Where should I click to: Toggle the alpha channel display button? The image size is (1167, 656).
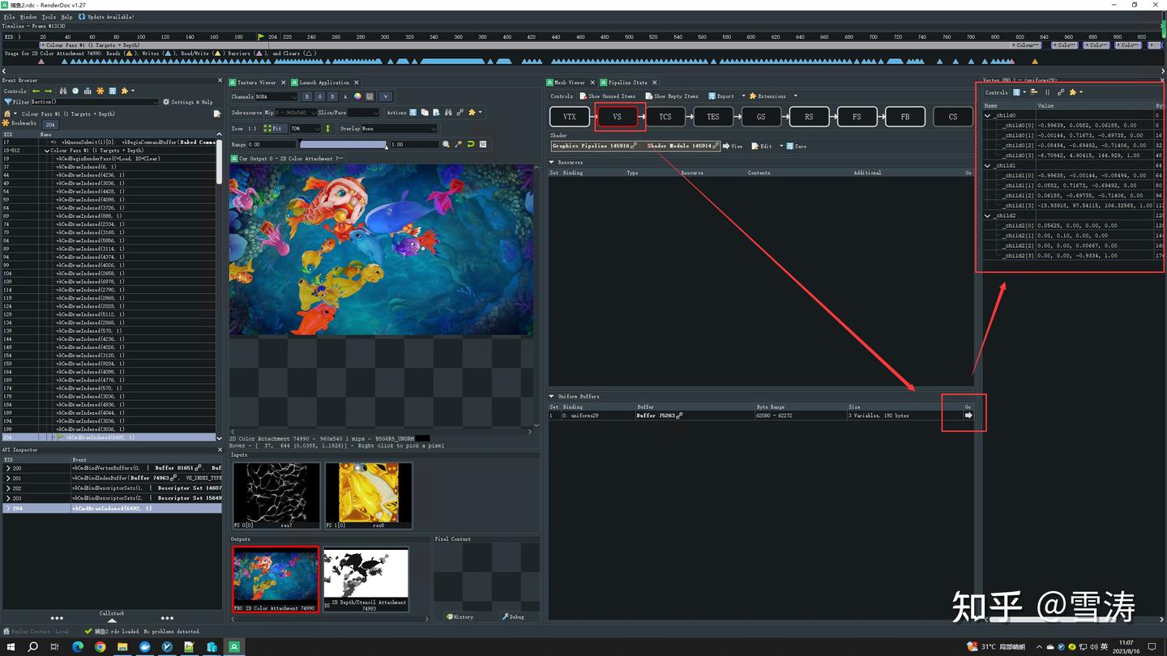[344, 96]
